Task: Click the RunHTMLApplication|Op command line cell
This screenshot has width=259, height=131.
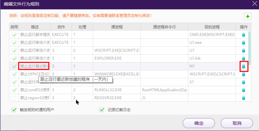Action: [x=164, y=90]
